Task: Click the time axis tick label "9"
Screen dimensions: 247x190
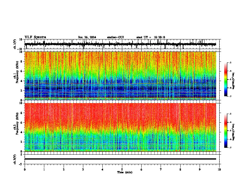Action: [x=200, y=170]
